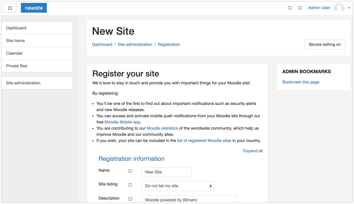Image resolution: width=354 pixels, height=204 pixels.
Task: Open the messages icon next to Admin User
Action: 300,8
